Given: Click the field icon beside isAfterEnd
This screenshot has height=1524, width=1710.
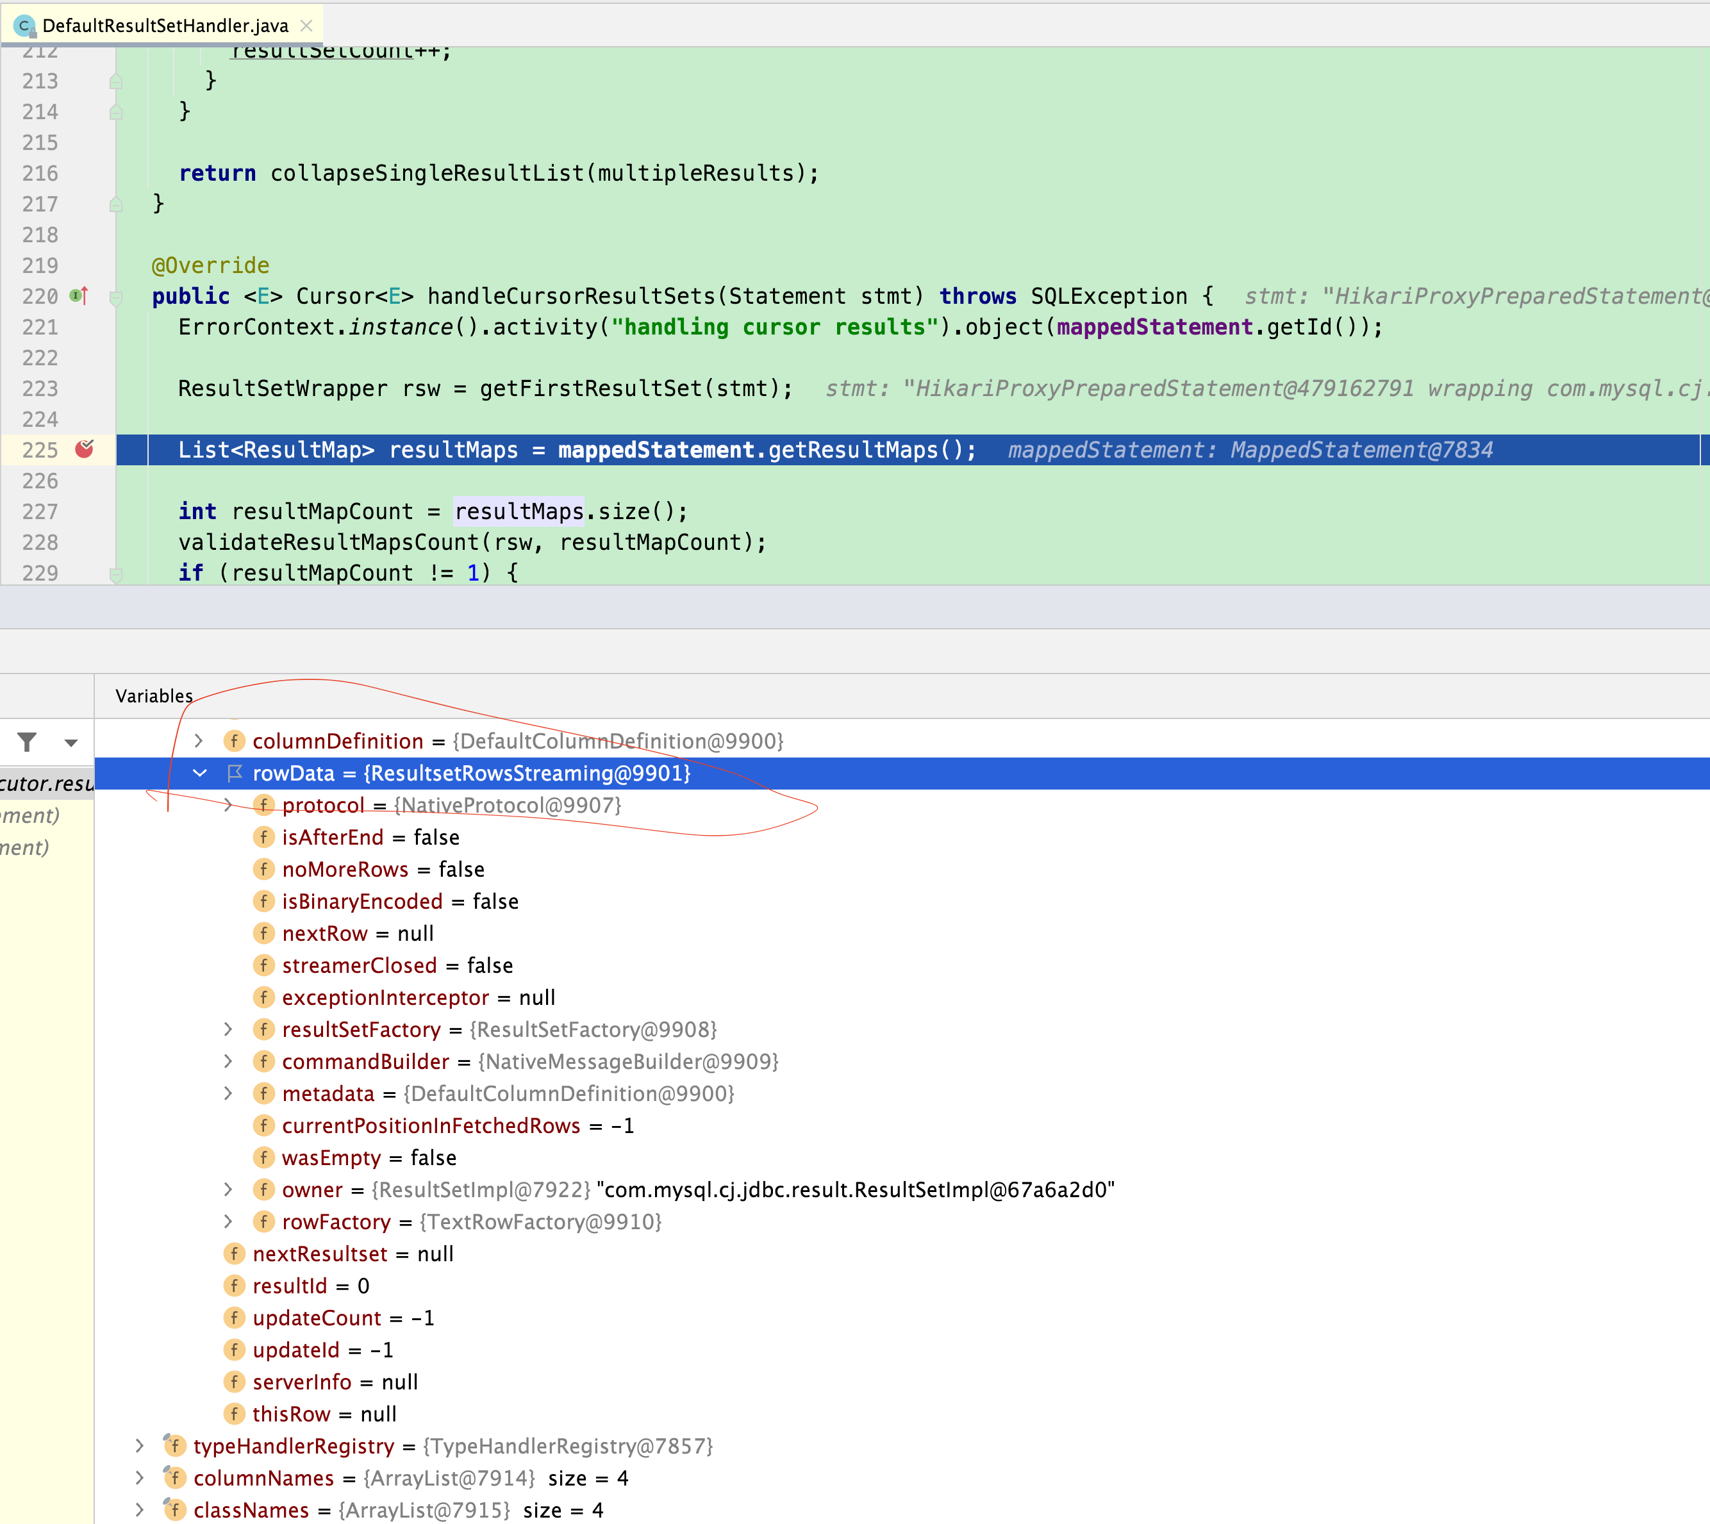Looking at the screenshot, I should (264, 838).
